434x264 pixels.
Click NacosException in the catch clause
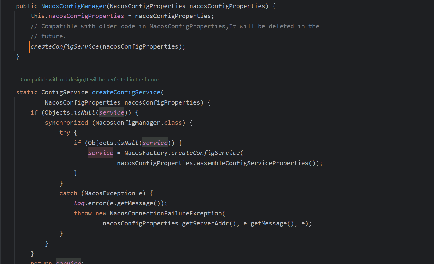point(110,193)
